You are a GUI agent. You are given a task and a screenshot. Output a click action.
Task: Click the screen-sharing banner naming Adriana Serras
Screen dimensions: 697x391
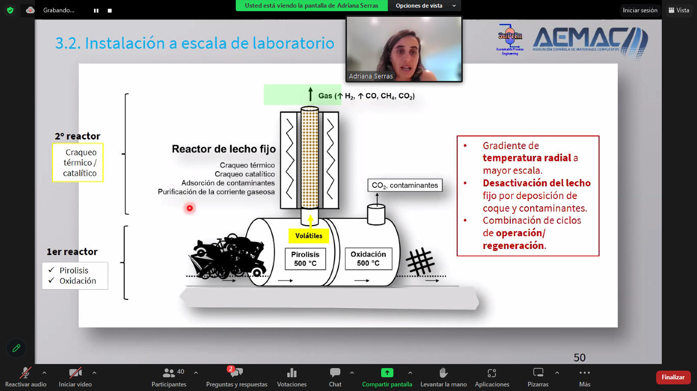click(x=312, y=6)
